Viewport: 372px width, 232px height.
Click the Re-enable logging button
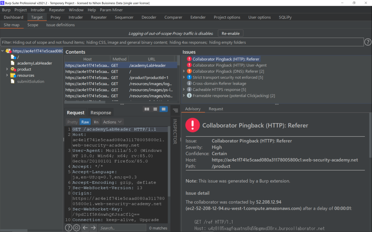point(231,33)
